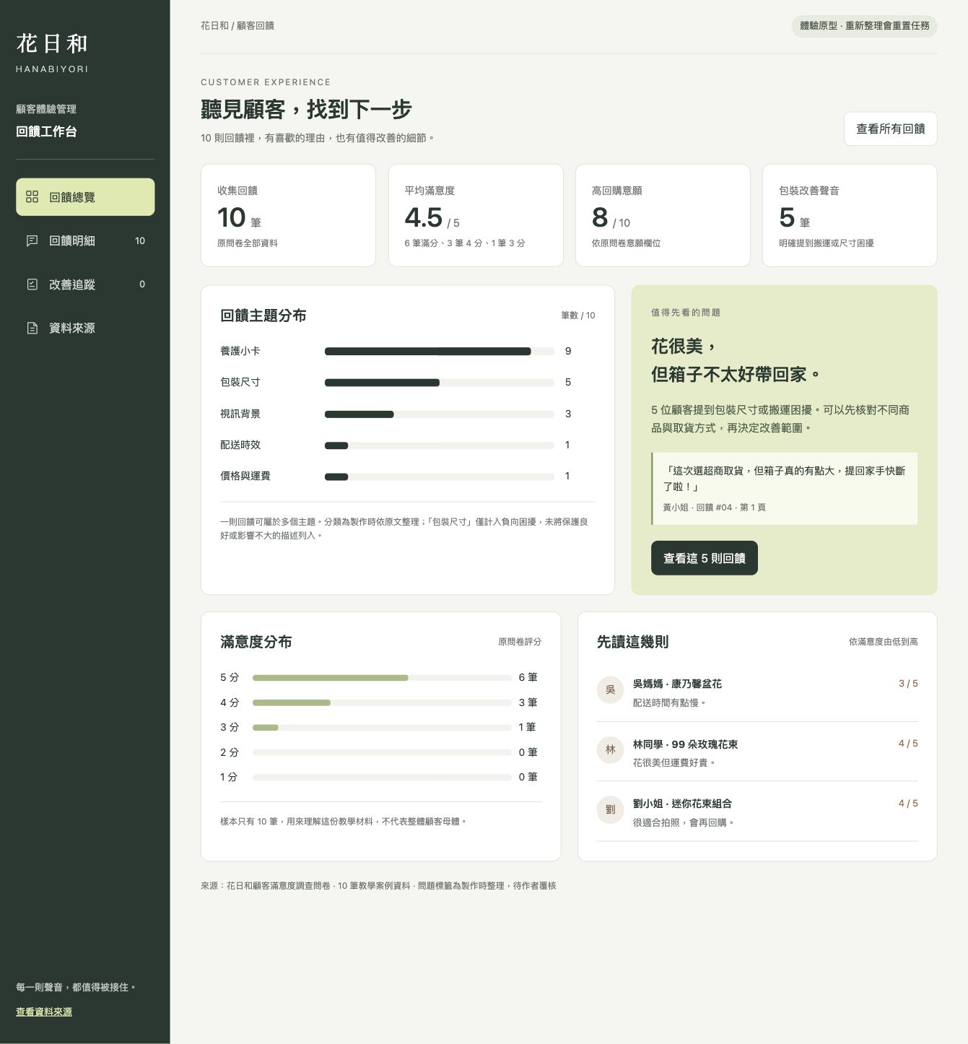The width and height of the screenshot is (968, 1044).
Task: Click the 依滿意度由低到高 text
Action: (884, 642)
